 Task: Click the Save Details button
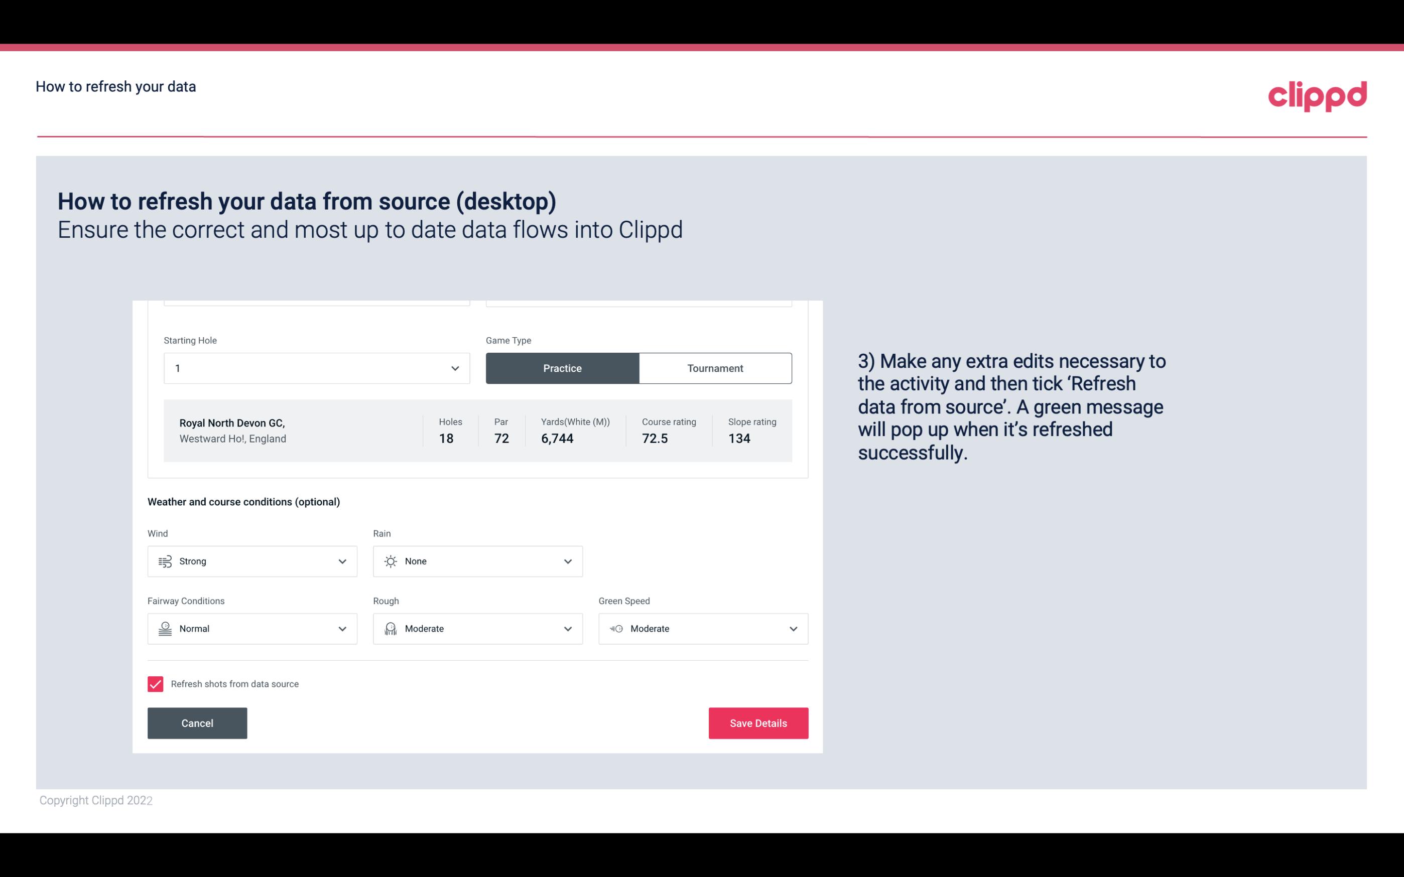pyautogui.click(x=758, y=722)
